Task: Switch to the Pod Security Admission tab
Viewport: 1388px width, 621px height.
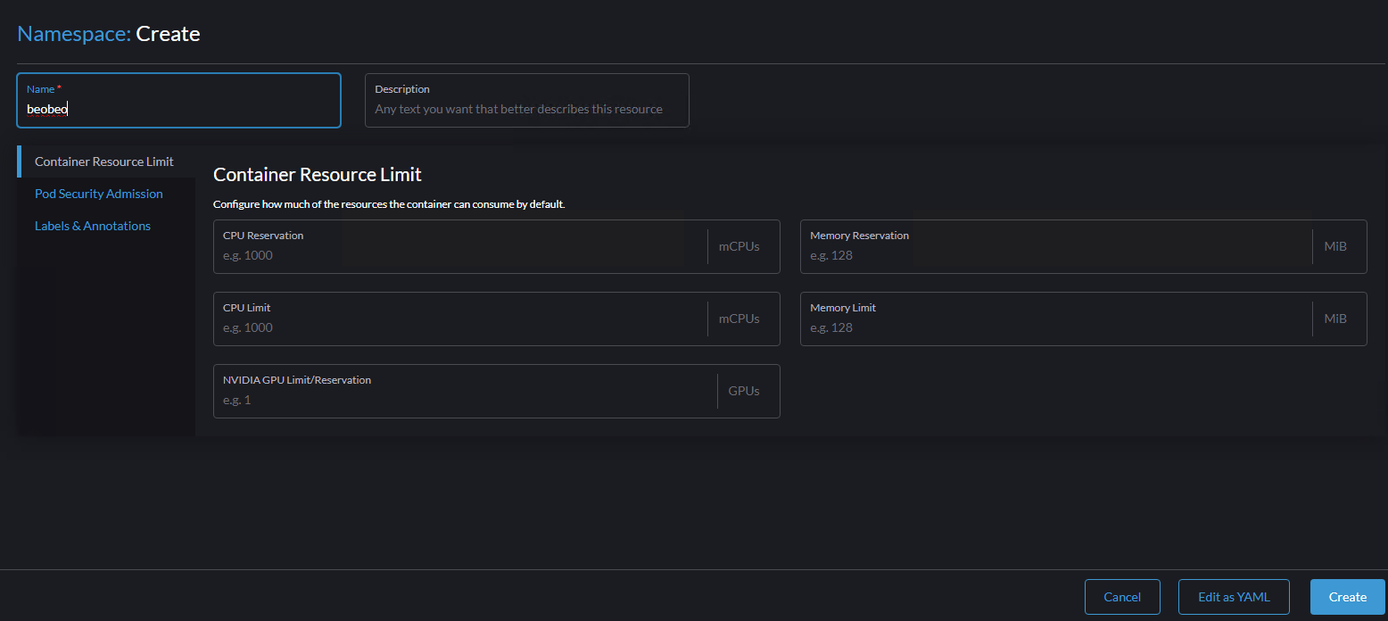Action: point(99,194)
